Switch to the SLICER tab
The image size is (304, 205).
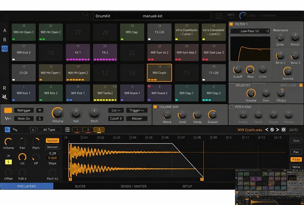click(80, 186)
